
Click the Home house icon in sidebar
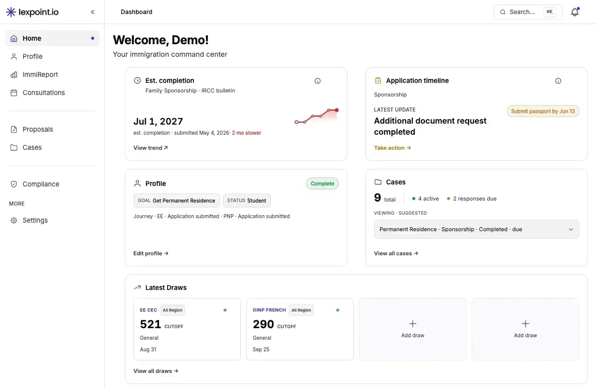coord(14,38)
